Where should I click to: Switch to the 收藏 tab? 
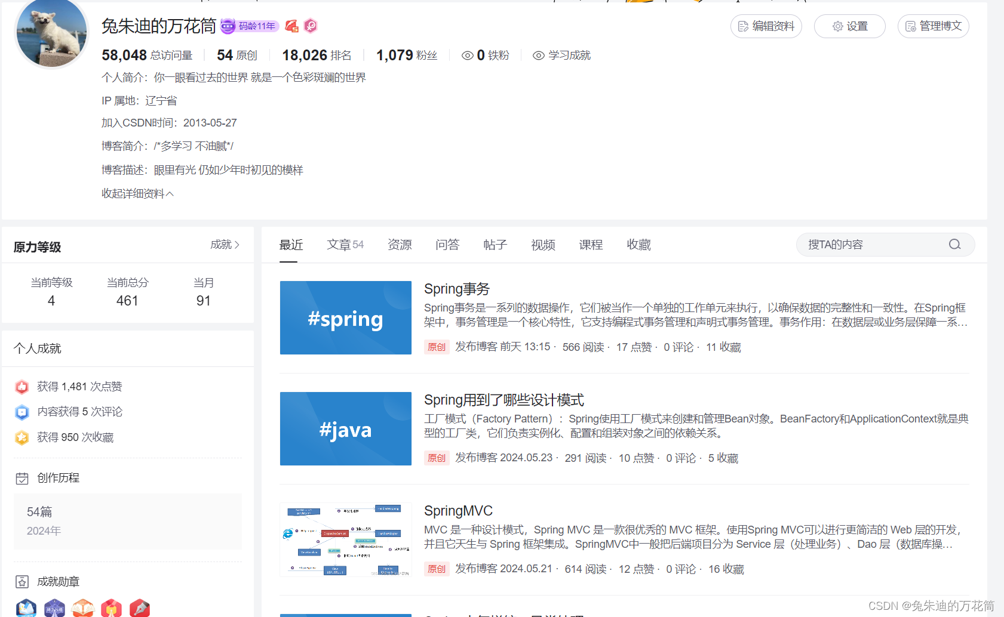point(638,245)
